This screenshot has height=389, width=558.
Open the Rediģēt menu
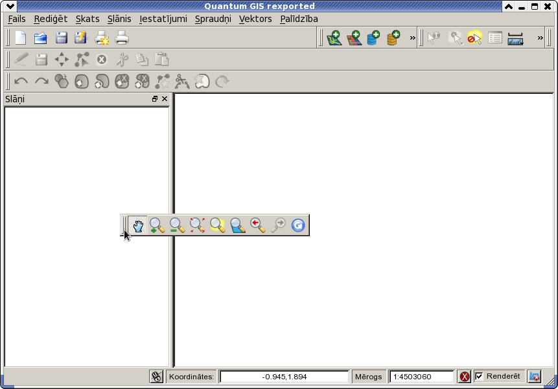pyautogui.click(x=51, y=19)
